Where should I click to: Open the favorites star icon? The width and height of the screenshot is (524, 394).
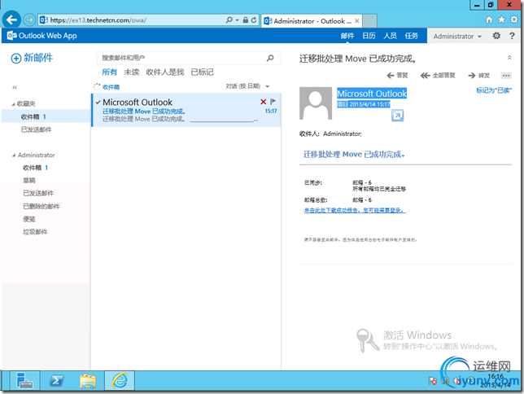pos(501,20)
